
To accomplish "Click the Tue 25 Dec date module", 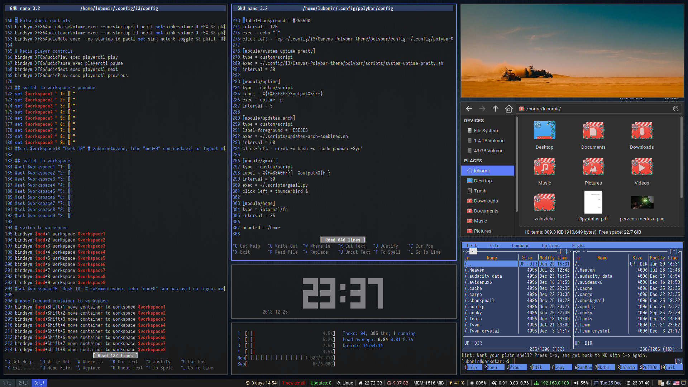I will pyautogui.click(x=608, y=383).
